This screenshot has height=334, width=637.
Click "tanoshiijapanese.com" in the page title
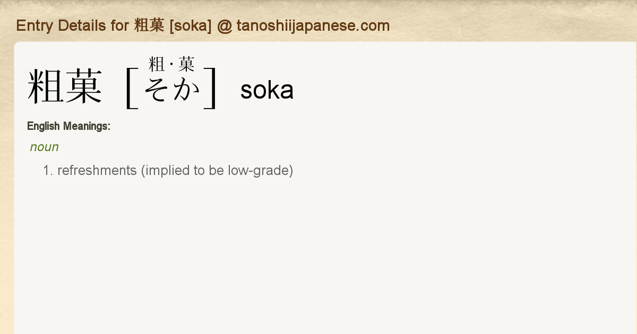pyautogui.click(x=313, y=25)
